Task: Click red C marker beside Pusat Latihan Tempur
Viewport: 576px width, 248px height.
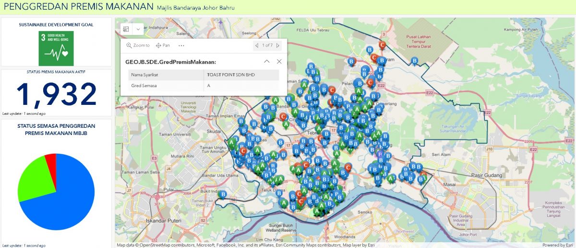Action: (383, 45)
